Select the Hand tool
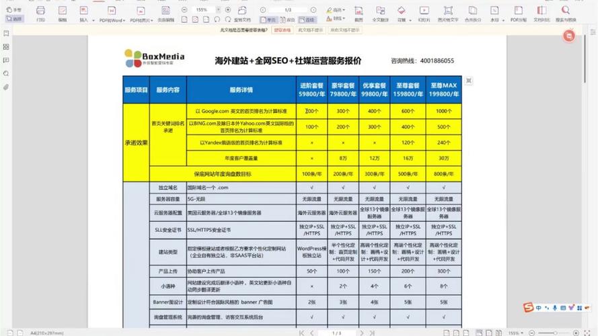Image resolution: width=598 pixels, height=336 pixels. point(14,10)
